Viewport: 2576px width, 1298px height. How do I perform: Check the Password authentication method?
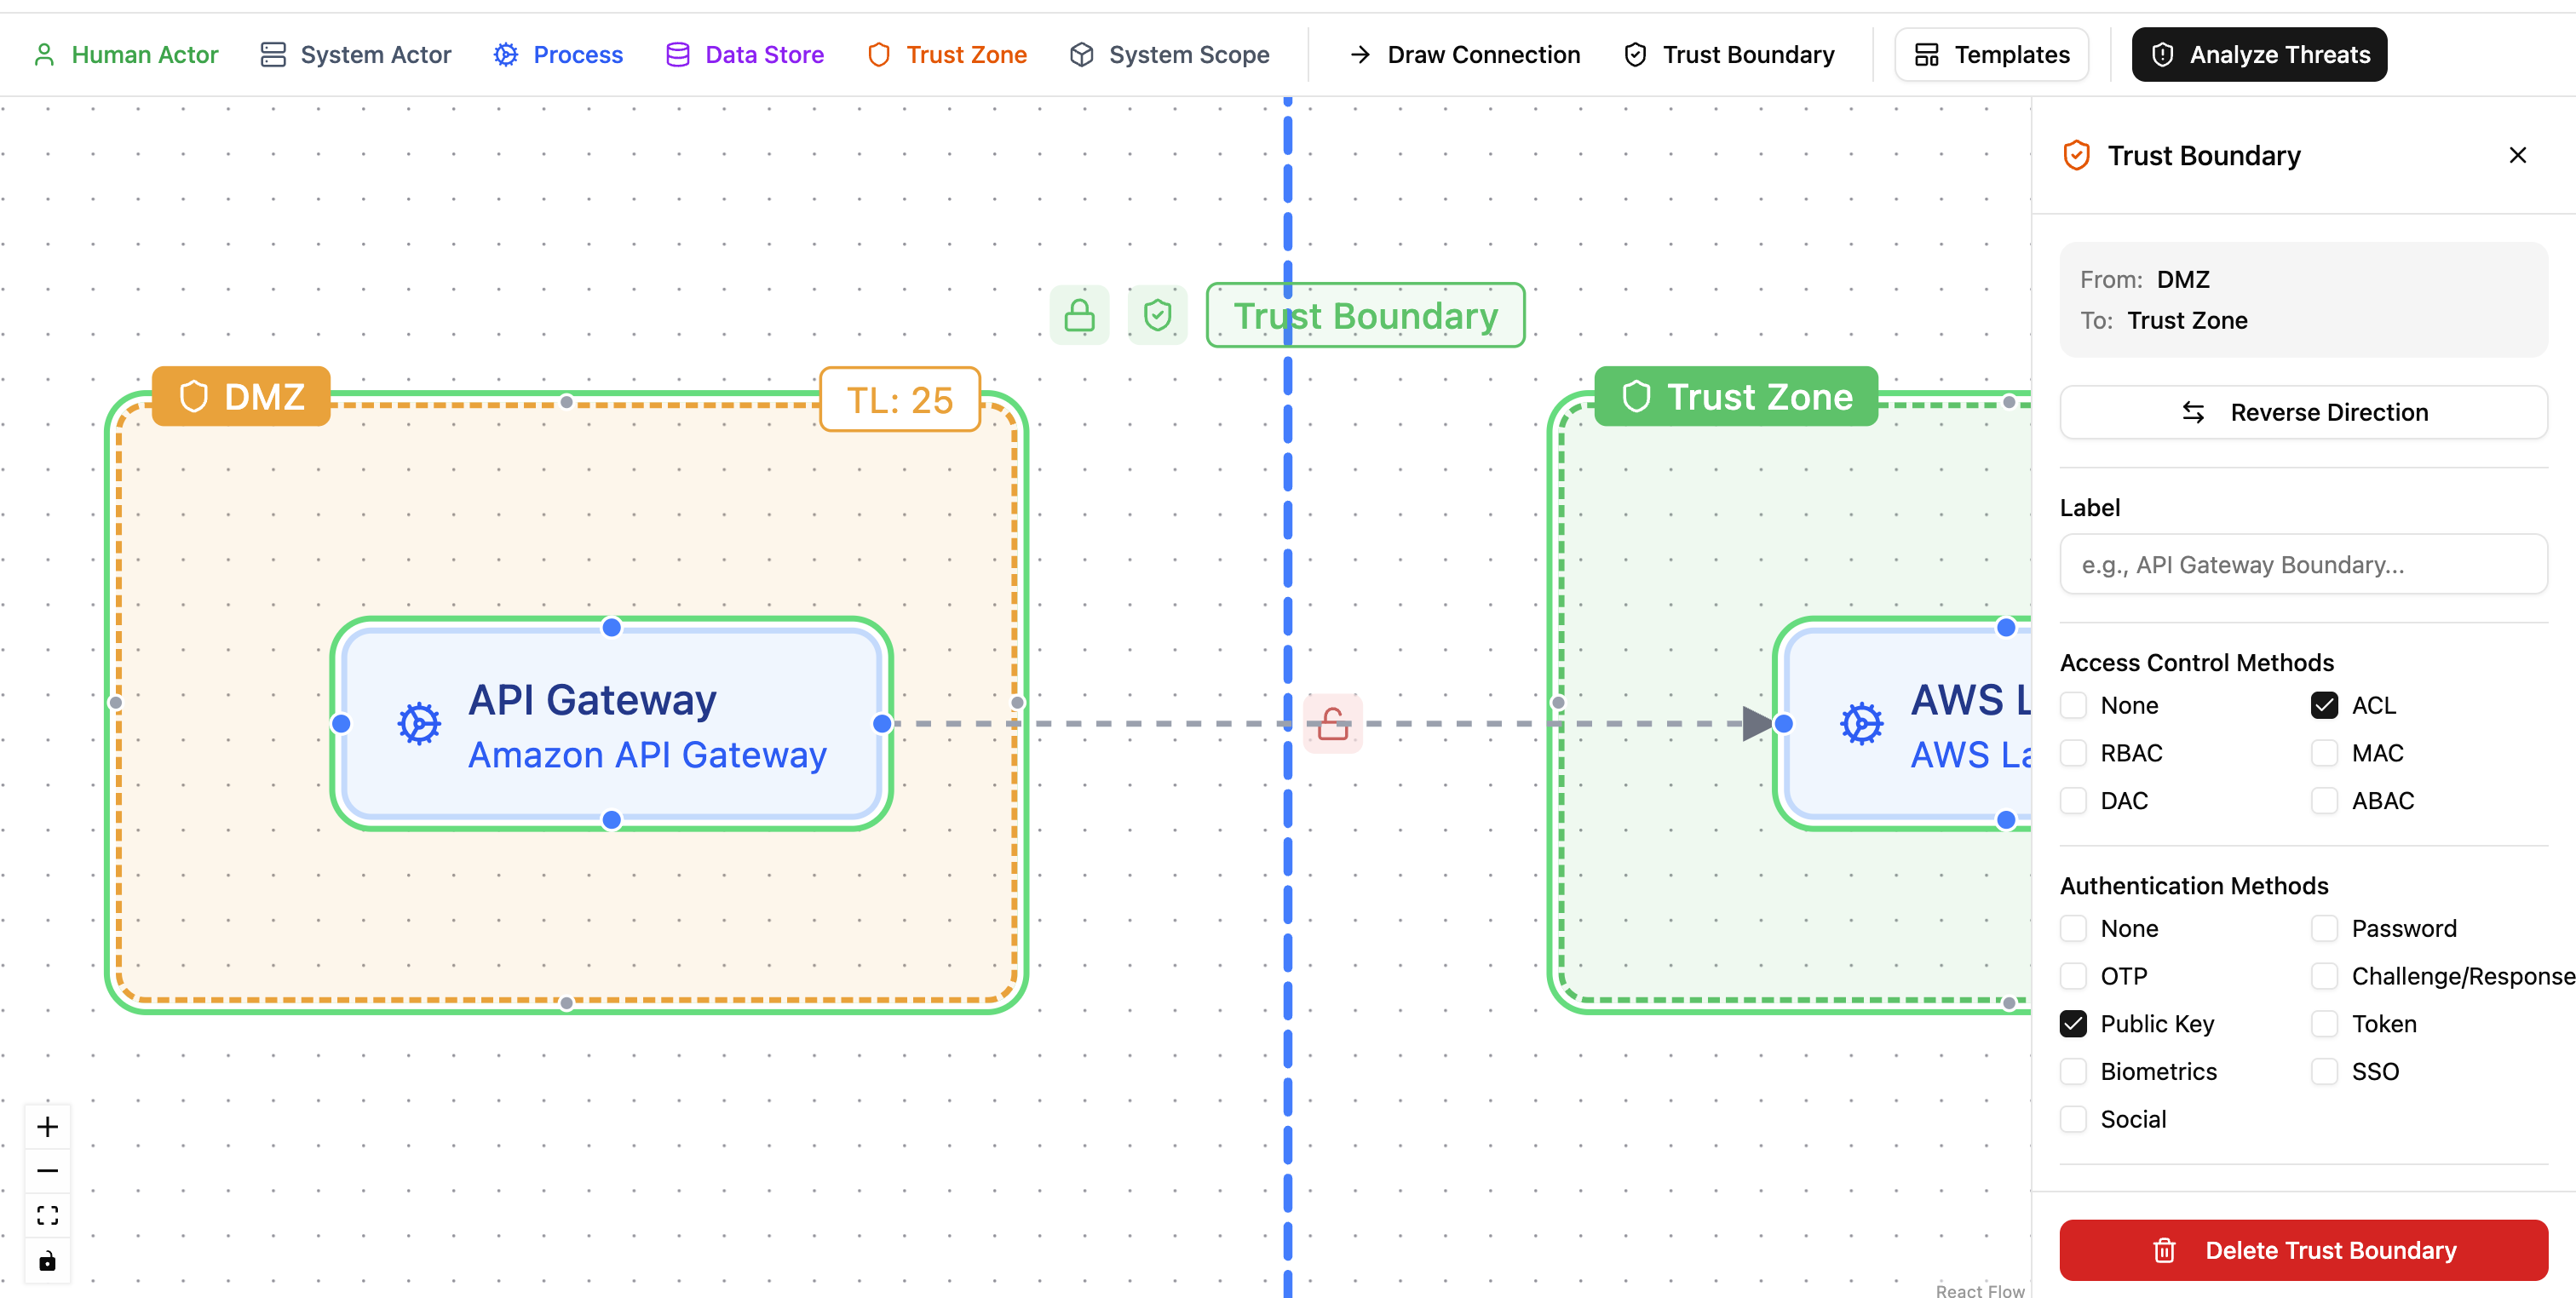pyautogui.click(x=2324, y=928)
